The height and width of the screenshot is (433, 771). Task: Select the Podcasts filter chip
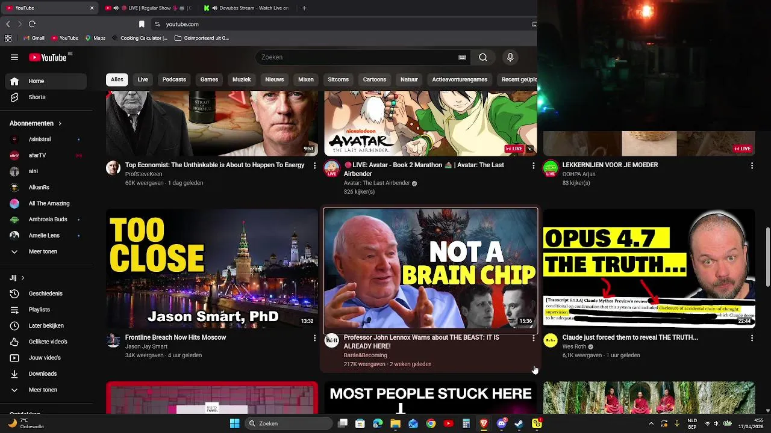(174, 79)
